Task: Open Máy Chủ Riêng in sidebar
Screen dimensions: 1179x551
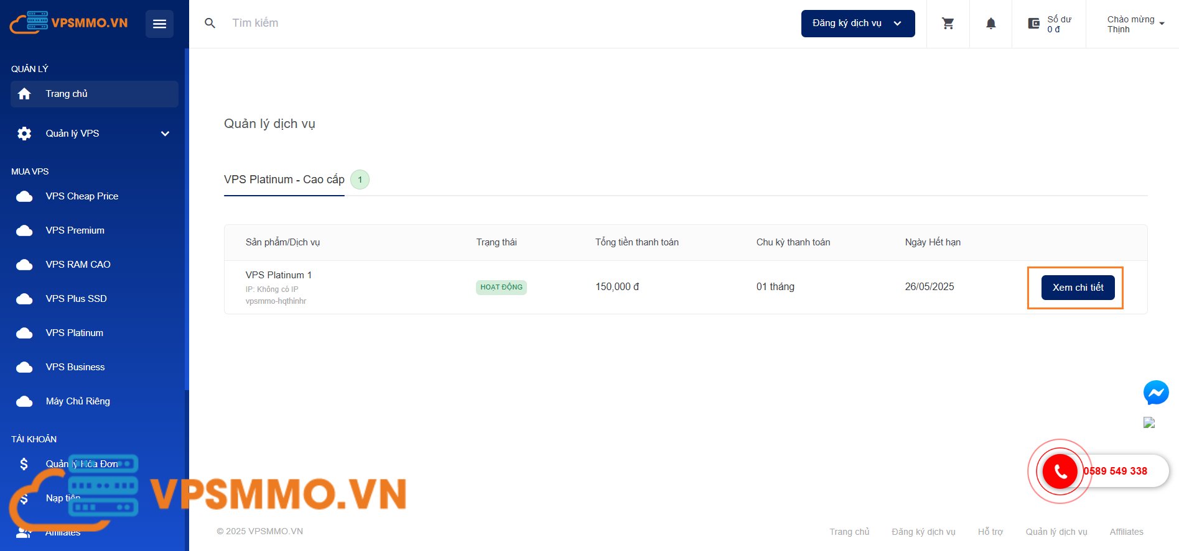Action: [78, 401]
